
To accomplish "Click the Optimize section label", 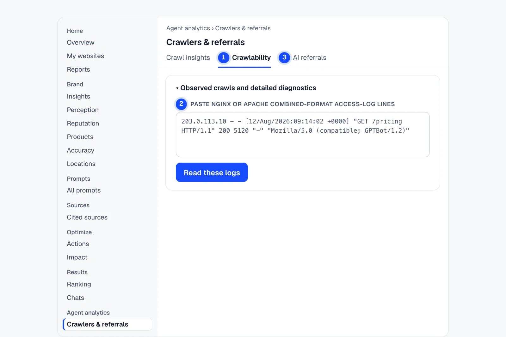I will 79,232.
